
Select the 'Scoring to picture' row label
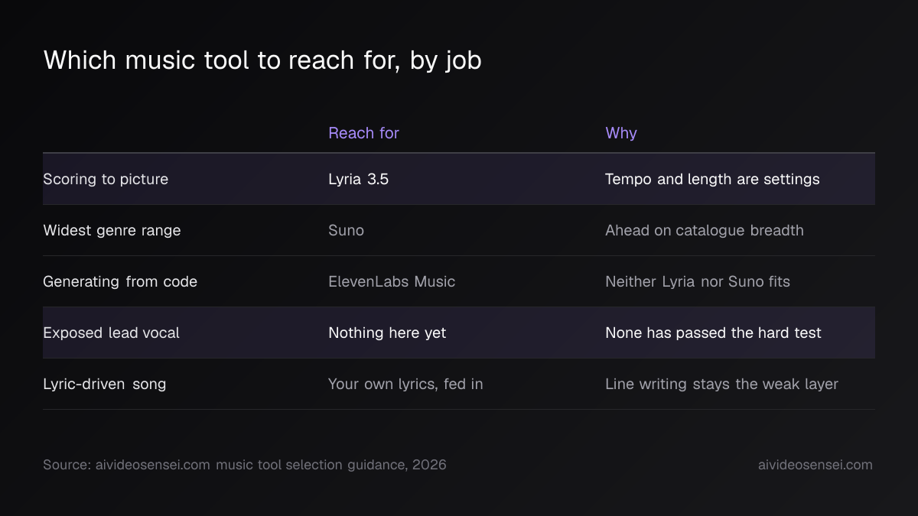[106, 179]
